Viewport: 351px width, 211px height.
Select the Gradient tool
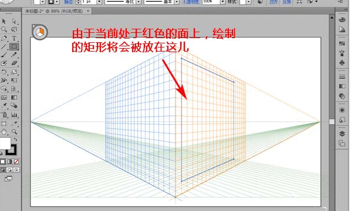click(14, 97)
